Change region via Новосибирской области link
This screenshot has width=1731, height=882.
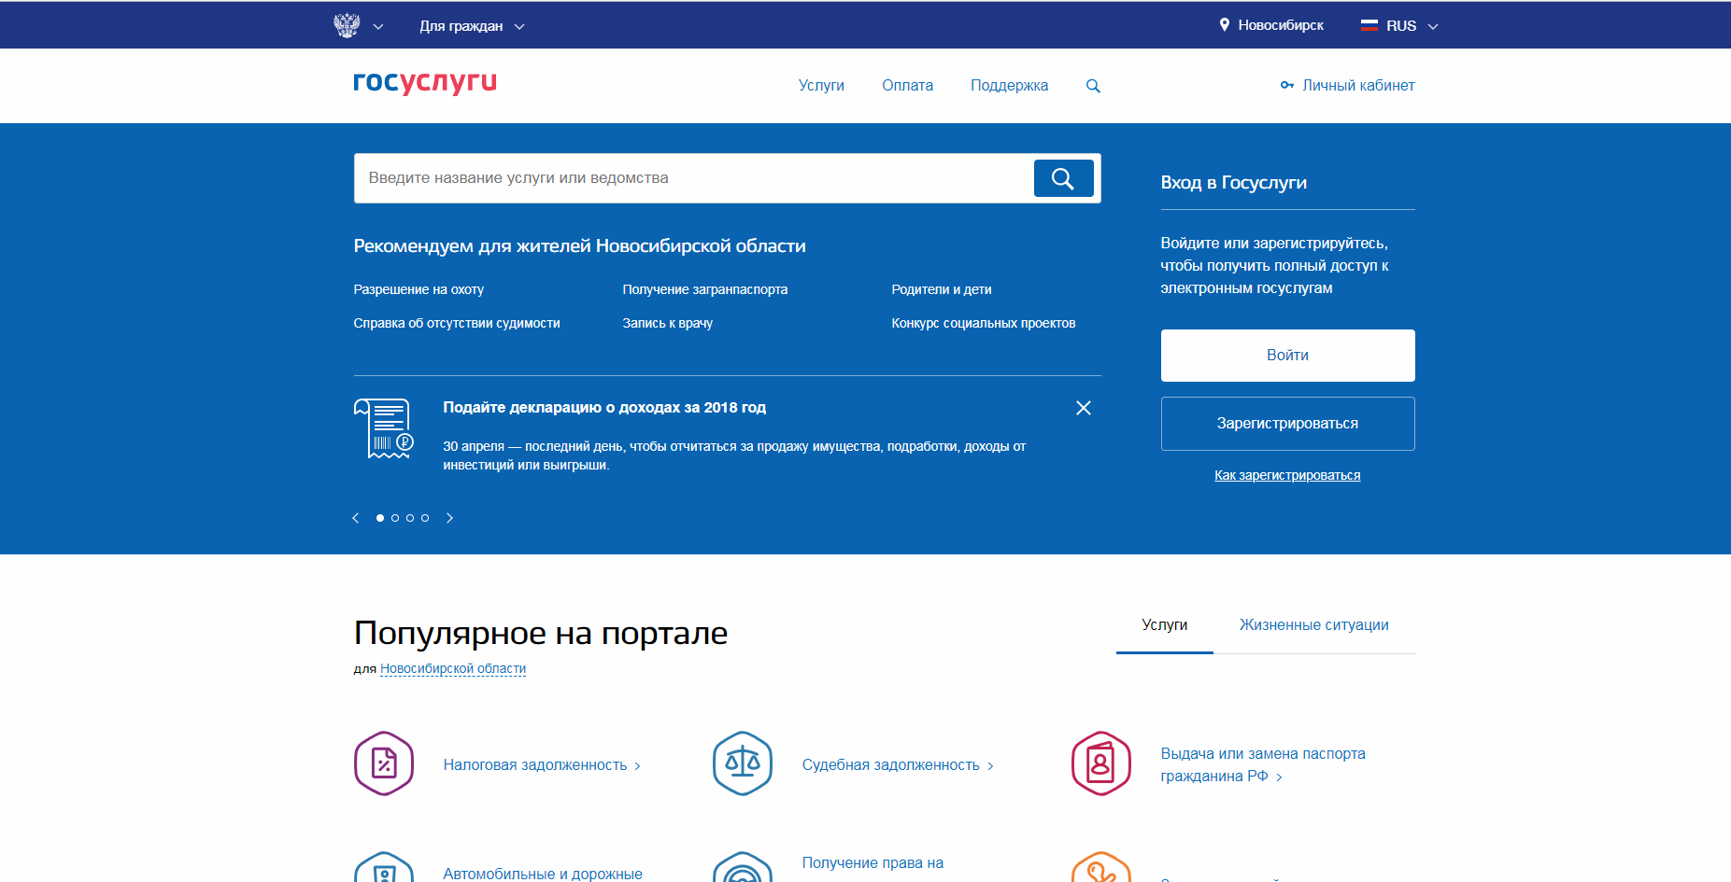click(453, 669)
